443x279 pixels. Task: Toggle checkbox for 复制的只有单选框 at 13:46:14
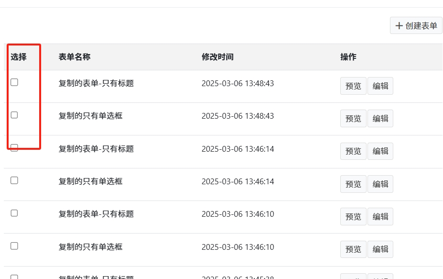(x=14, y=180)
